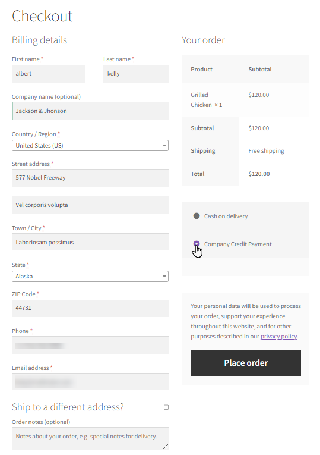Focus the First name field

click(x=48, y=74)
